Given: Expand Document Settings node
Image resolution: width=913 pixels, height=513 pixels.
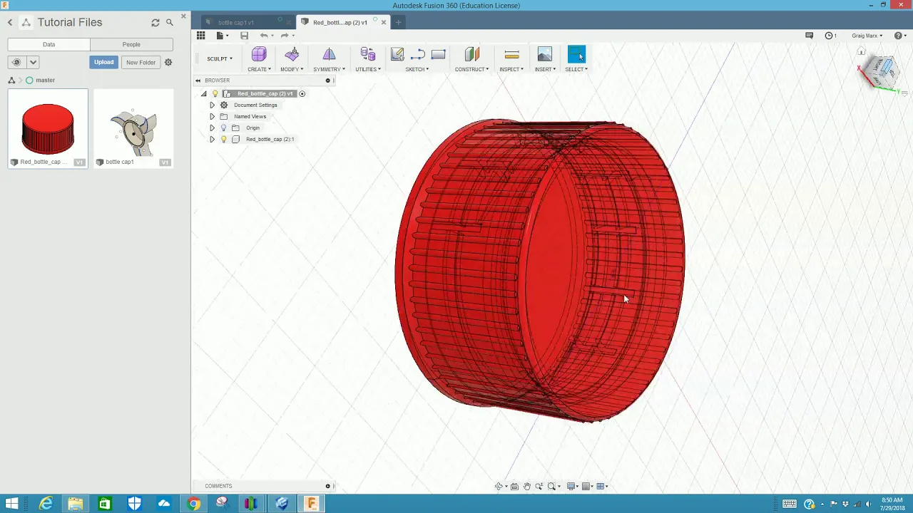Looking at the screenshot, I should pyautogui.click(x=212, y=105).
